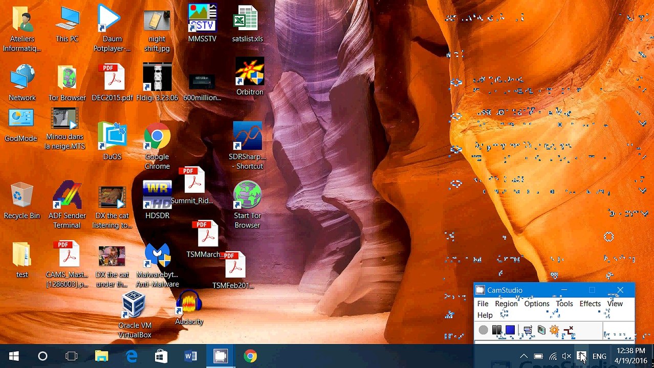This screenshot has height=368, width=654.
Task: Click the muted volume tray icon
Action: tap(566, 356)
